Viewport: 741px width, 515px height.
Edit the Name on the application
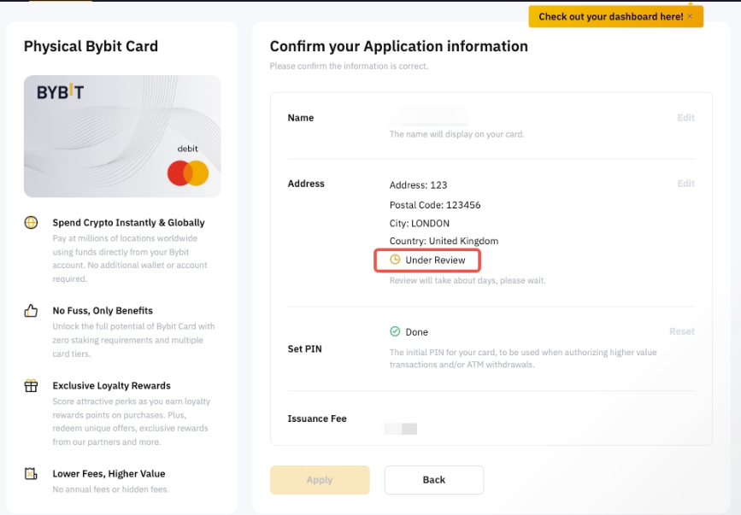(x=685, y=118)
